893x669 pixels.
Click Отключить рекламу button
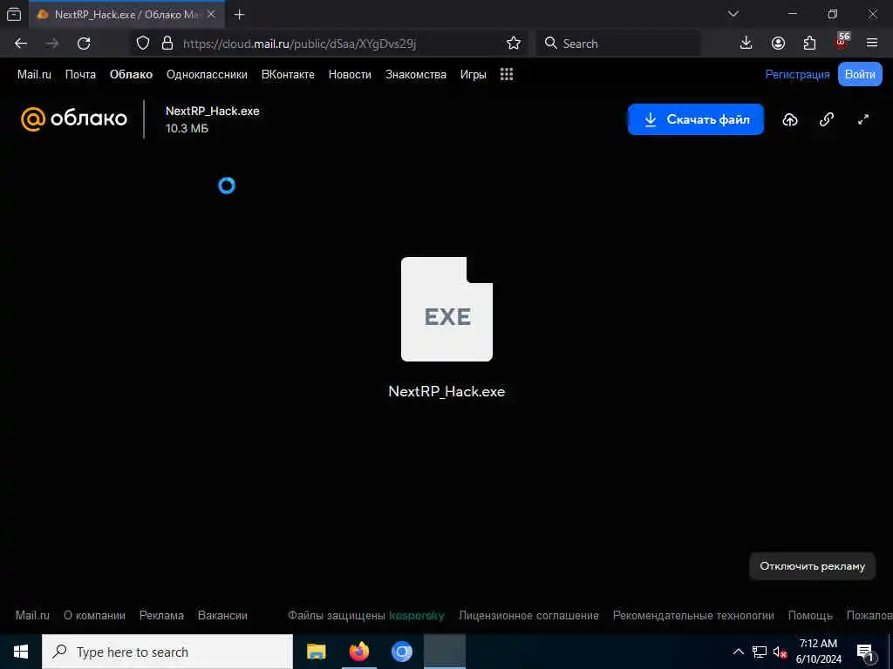(x=812, y=566)
